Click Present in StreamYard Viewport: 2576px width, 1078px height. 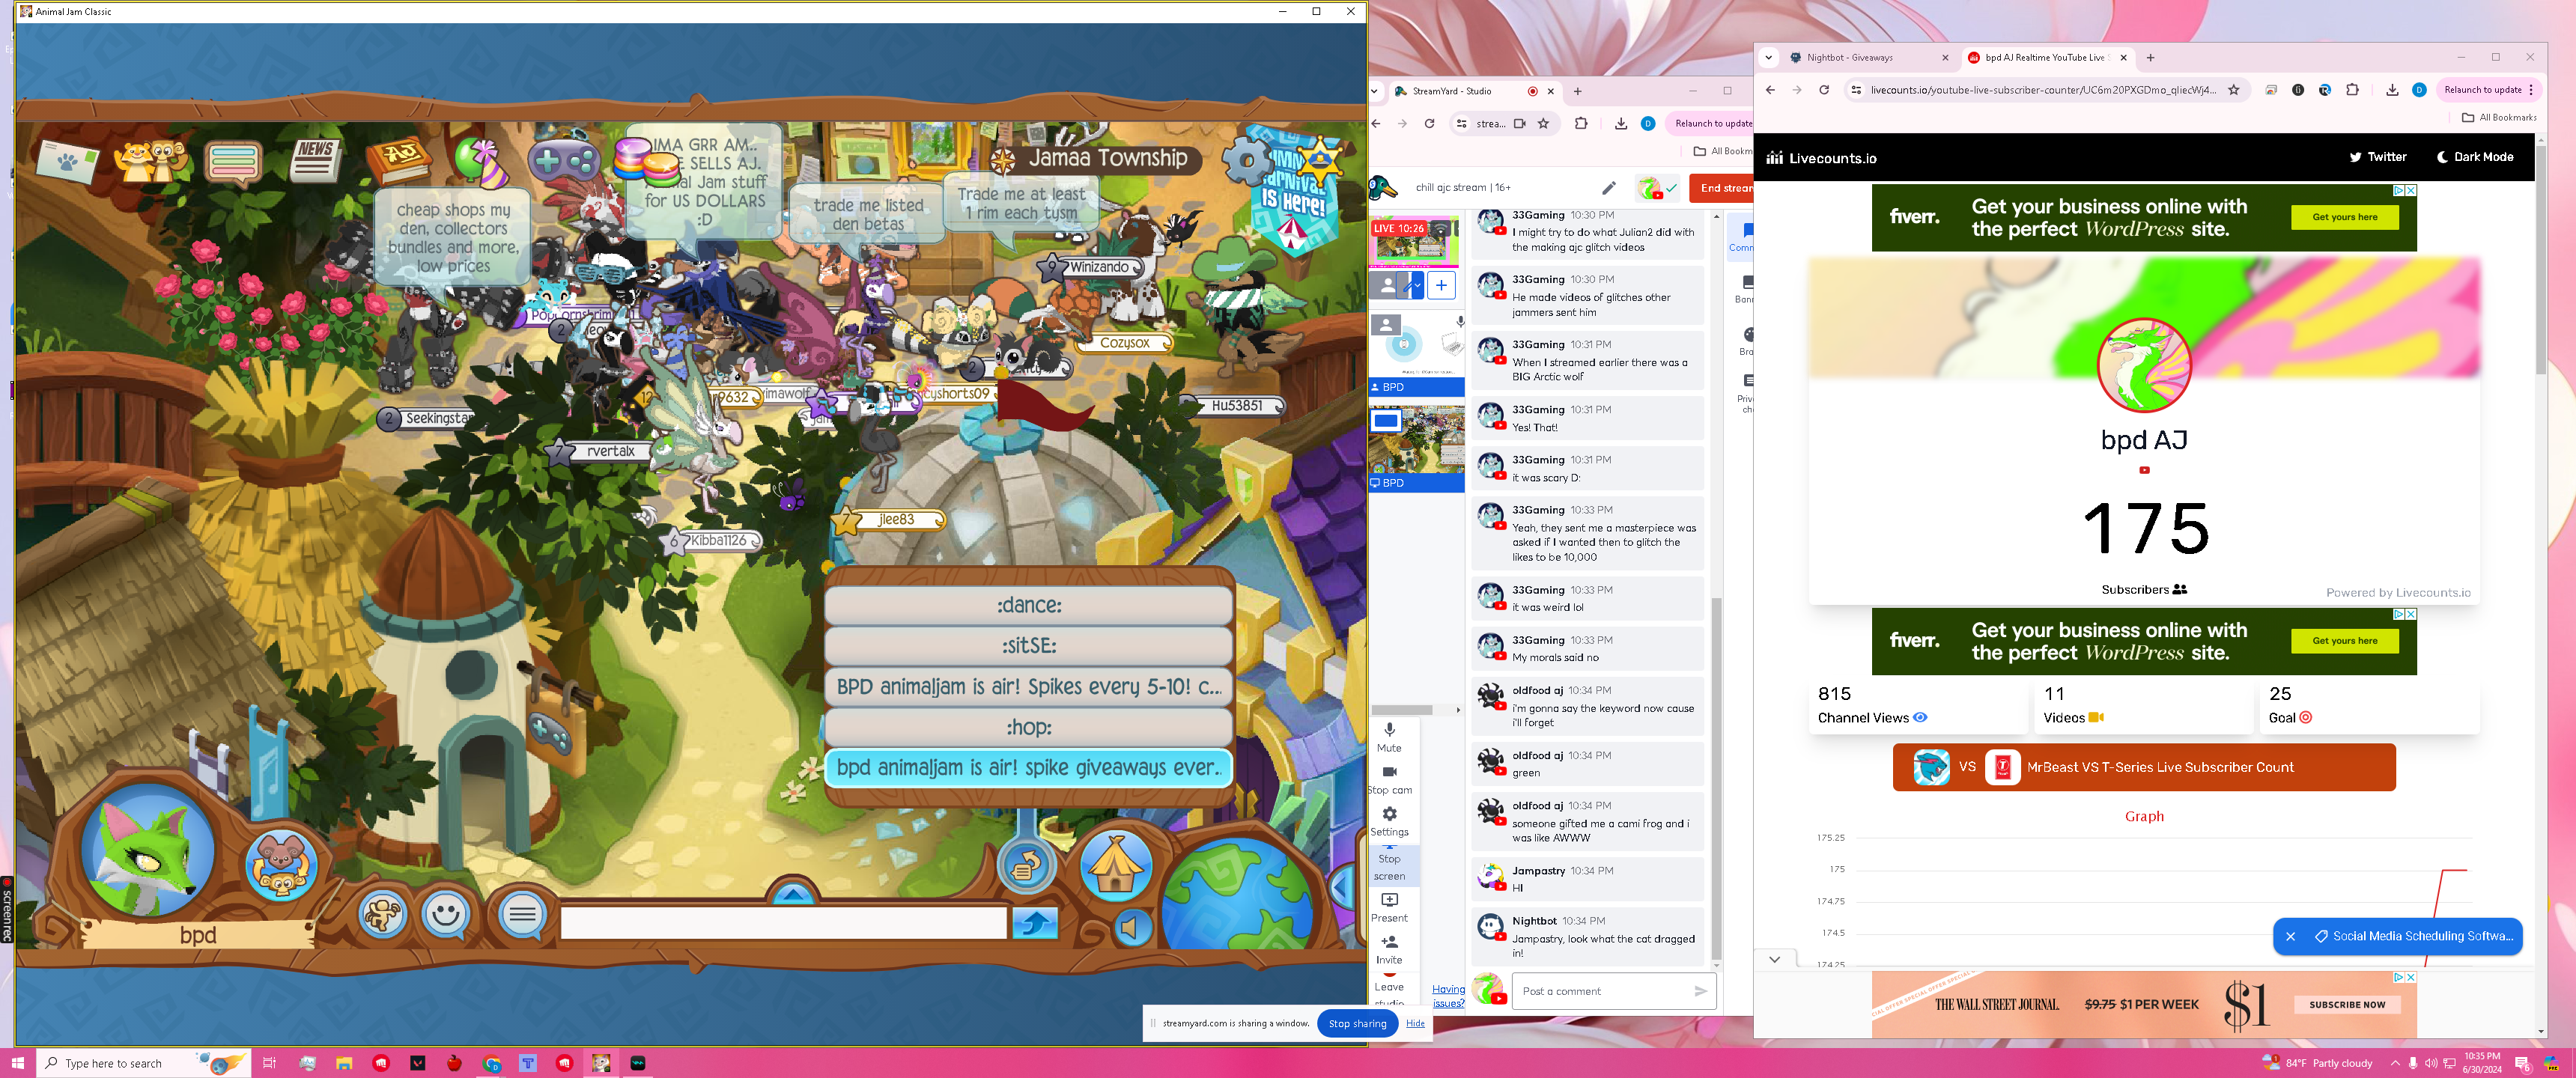tap(1389, 907)
